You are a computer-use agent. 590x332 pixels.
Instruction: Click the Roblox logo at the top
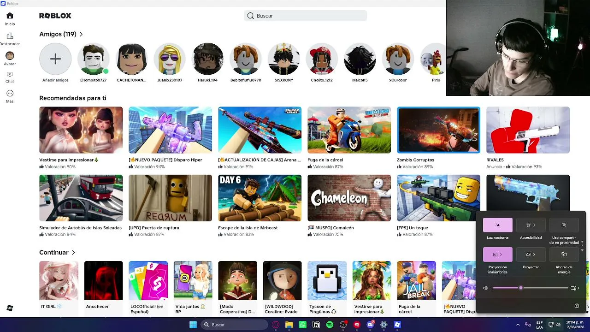tap(55, 16)
